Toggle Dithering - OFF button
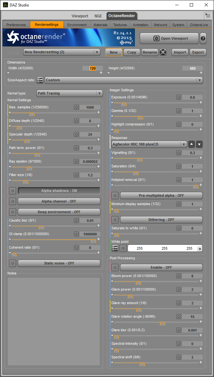The image size is (214, 377). pyautogui.click(x=161, y=220)
